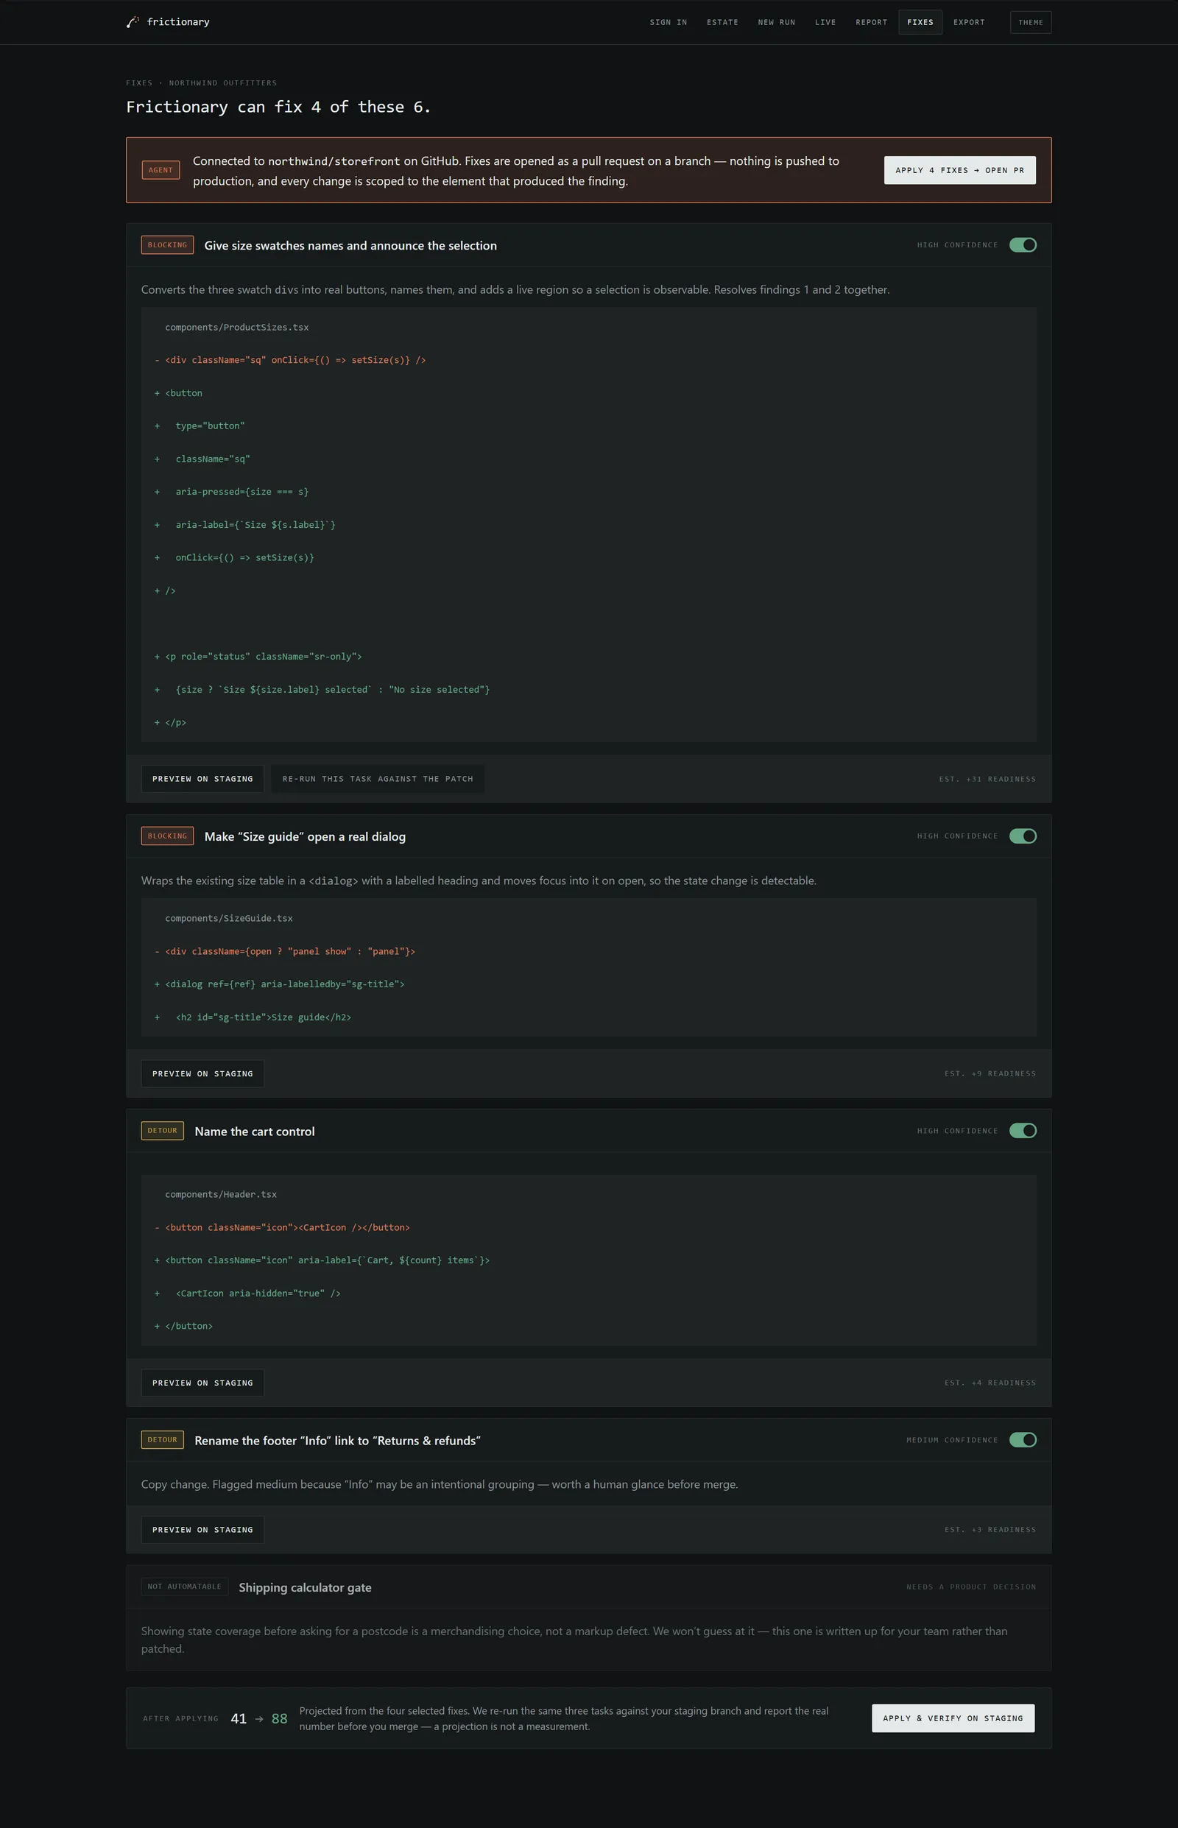
Task: Open the Sign In nav item
Action: coord(669,22)
